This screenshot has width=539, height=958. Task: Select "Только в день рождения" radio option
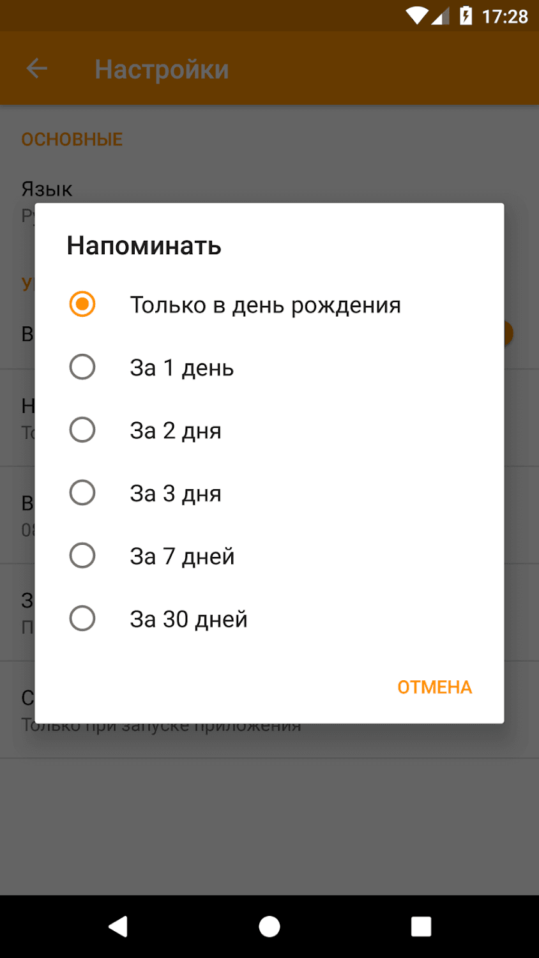[82, 304]
